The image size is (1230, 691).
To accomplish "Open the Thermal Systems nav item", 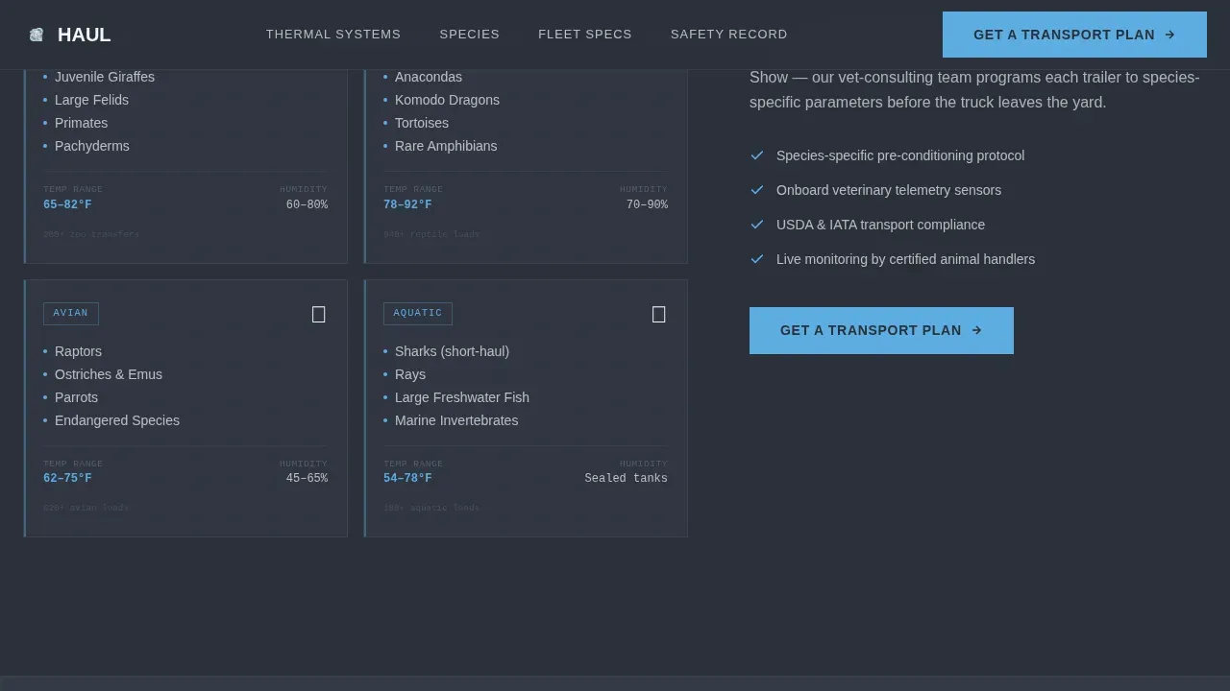I will pyautogui.click(x=333, y=35).
